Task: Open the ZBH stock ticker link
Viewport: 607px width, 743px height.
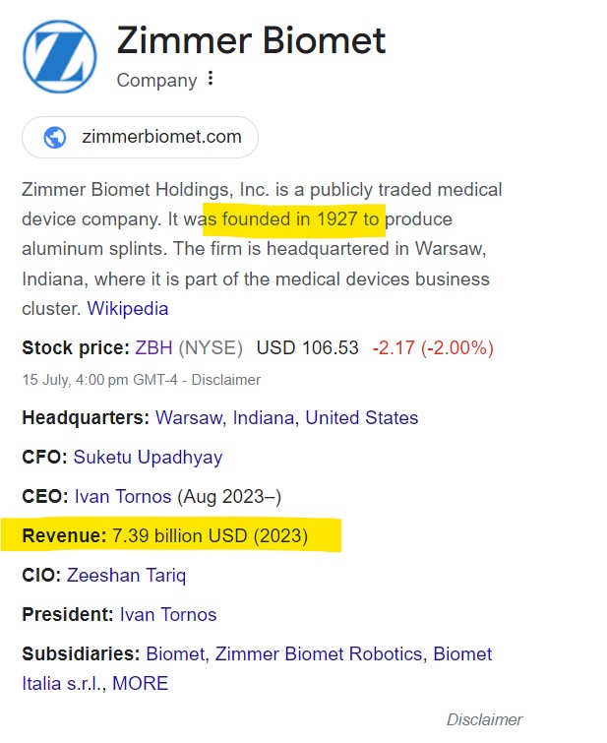Action: (x=153, y=347)
